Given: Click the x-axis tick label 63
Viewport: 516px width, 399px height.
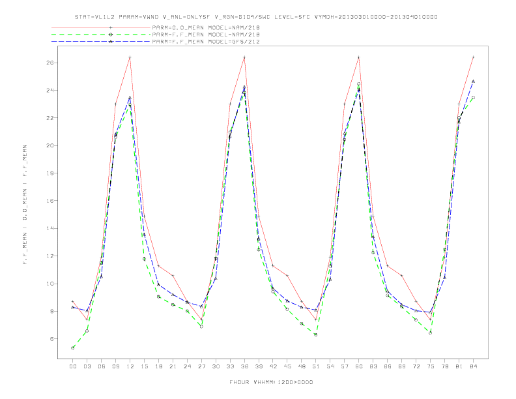Looking at the screenshot, I should pos(373,366).
